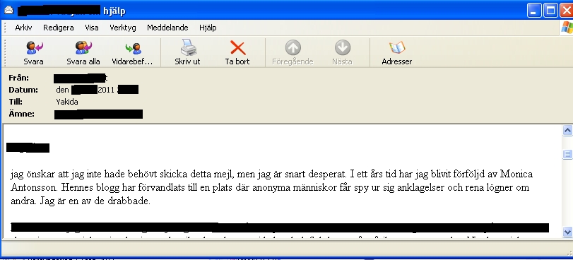
Task: Go to next message via Nästa
Action: coord(342,53)
